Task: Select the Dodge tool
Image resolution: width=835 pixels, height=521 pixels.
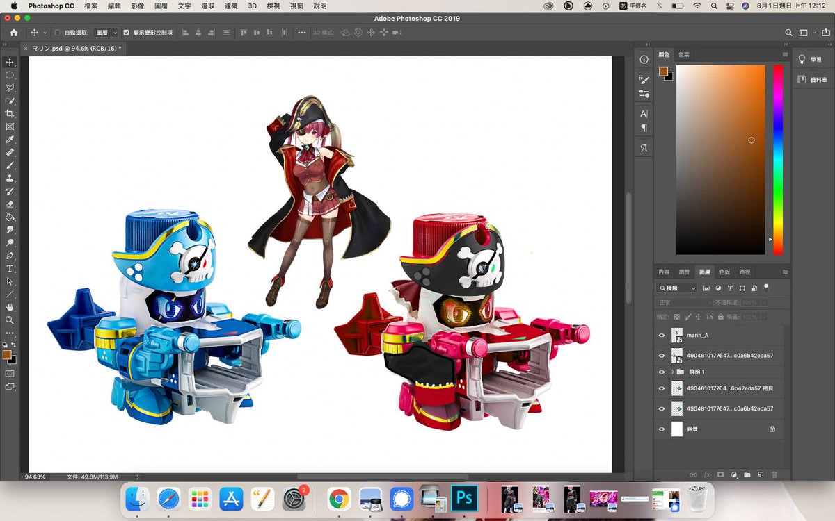Action: 10,242
